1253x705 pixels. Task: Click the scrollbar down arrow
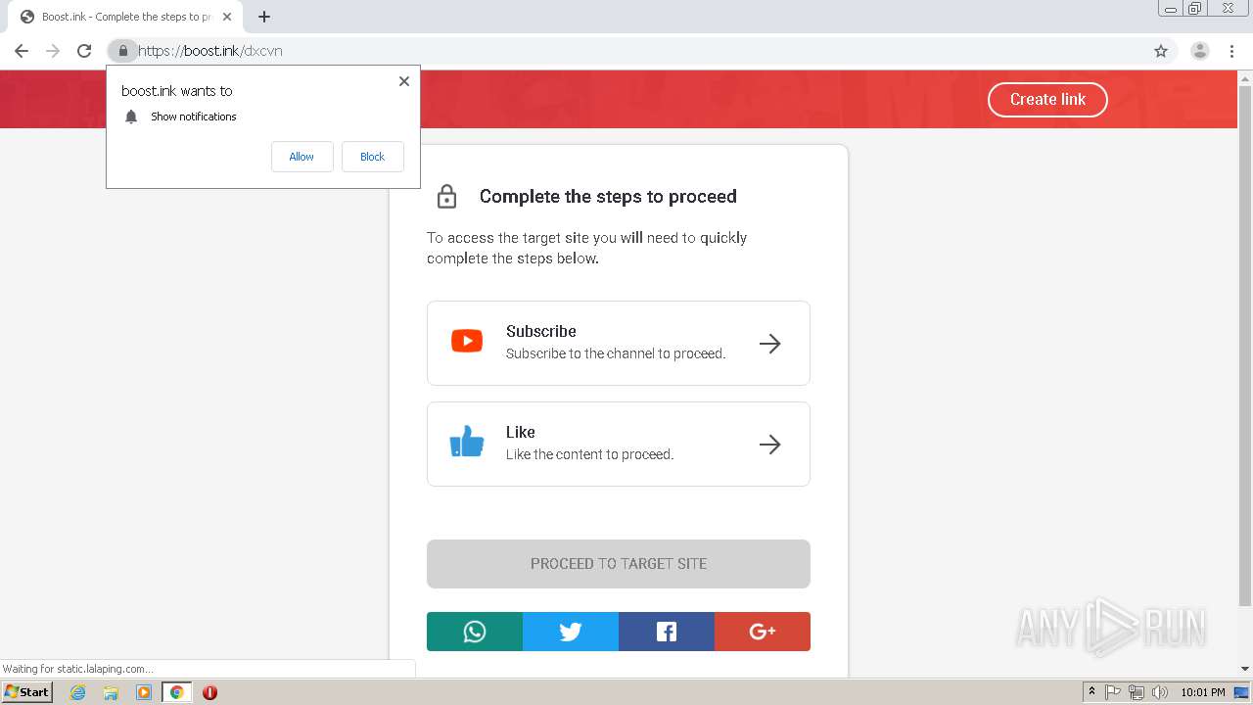tap(1245, 669)
